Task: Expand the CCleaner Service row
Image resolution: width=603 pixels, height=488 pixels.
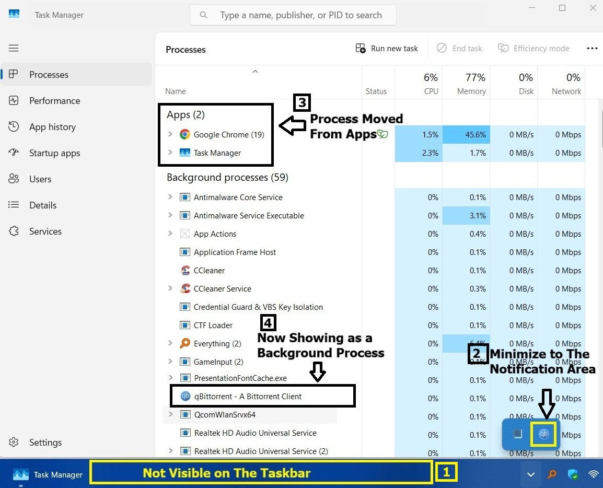Action: pos(170,288)
